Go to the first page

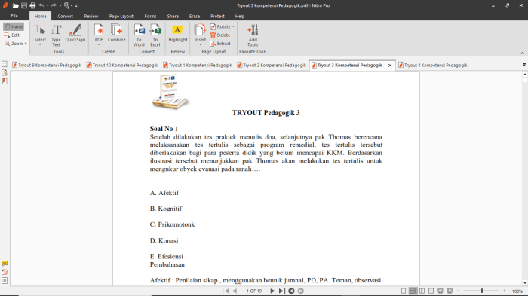(226, 291)
